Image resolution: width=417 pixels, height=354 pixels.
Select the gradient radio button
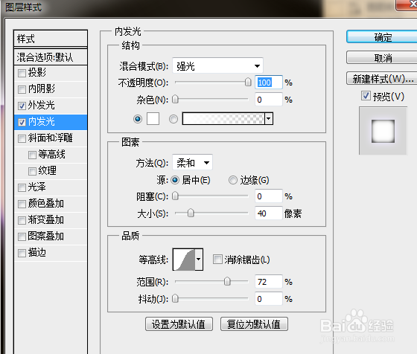(174, 119)
